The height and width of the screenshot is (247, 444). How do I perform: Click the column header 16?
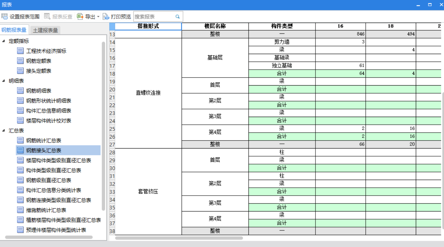click(340, 26)
